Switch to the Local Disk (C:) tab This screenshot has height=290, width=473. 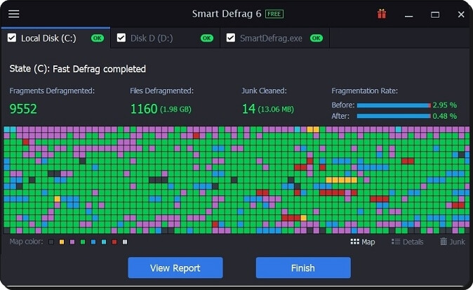[56, 38]
